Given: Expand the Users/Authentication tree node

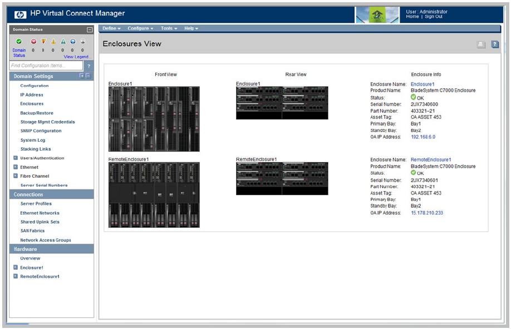Looking at the screenshot, I should [x=15, y=158].
